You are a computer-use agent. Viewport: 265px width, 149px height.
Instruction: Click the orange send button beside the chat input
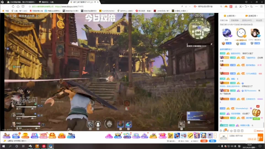260,137
